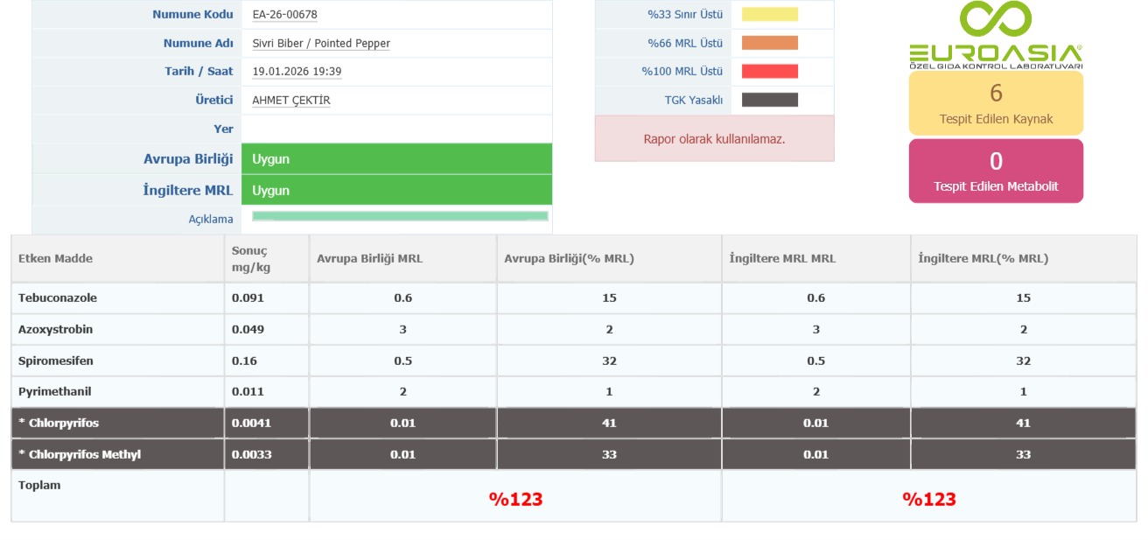Screen dimensions: 1148x540
Task: Click the red %100 MRL Üstü swatch
Action: [769, 72]
